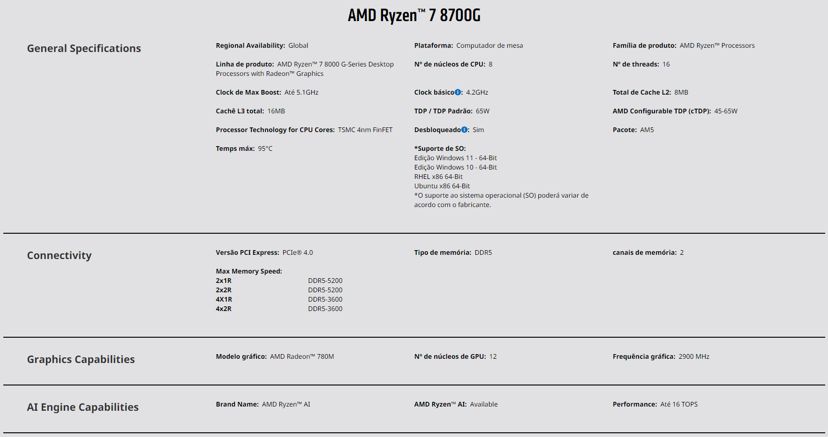The image size is (828, 437).
Task: Click the AMD Ryzen AI Available entry
Action: (x=456, y=404)
